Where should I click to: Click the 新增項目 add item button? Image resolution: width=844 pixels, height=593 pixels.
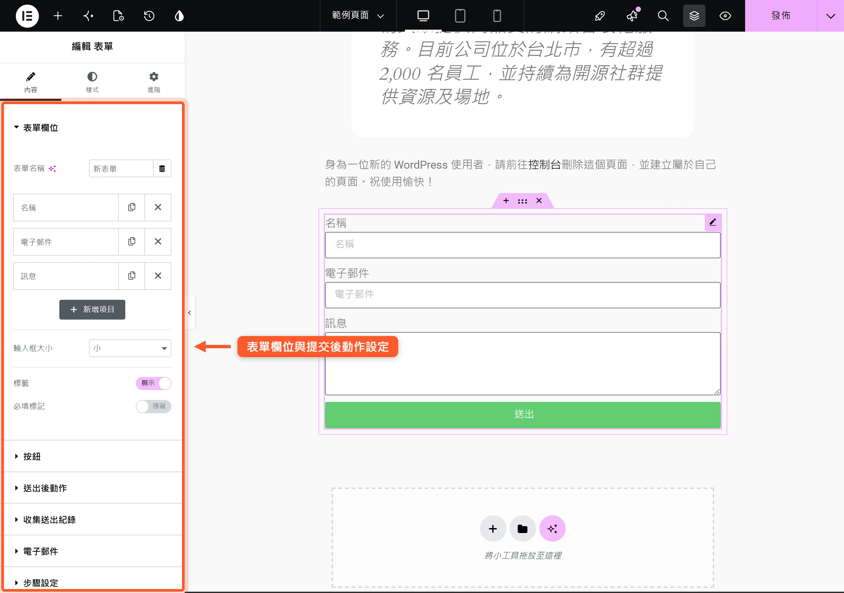pos(92,310)
